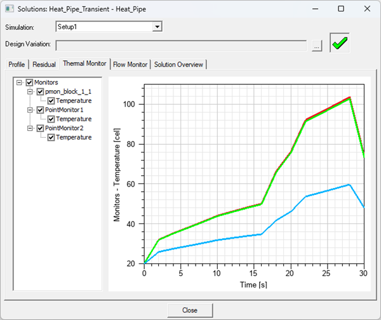Uncheck Temperature under PointMonitor2

(51, 138)
